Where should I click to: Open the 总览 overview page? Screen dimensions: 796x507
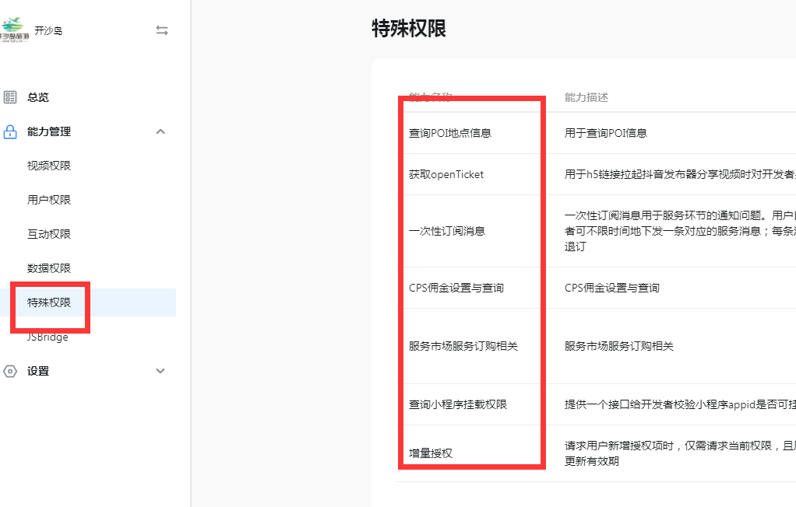(x=38, y=97)
